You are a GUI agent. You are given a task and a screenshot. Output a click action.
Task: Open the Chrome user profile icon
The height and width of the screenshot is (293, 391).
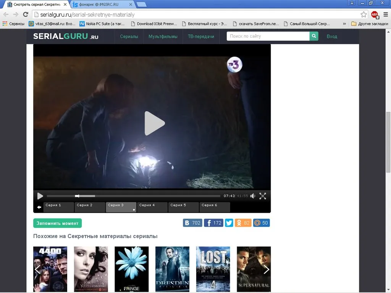(352, 3)
